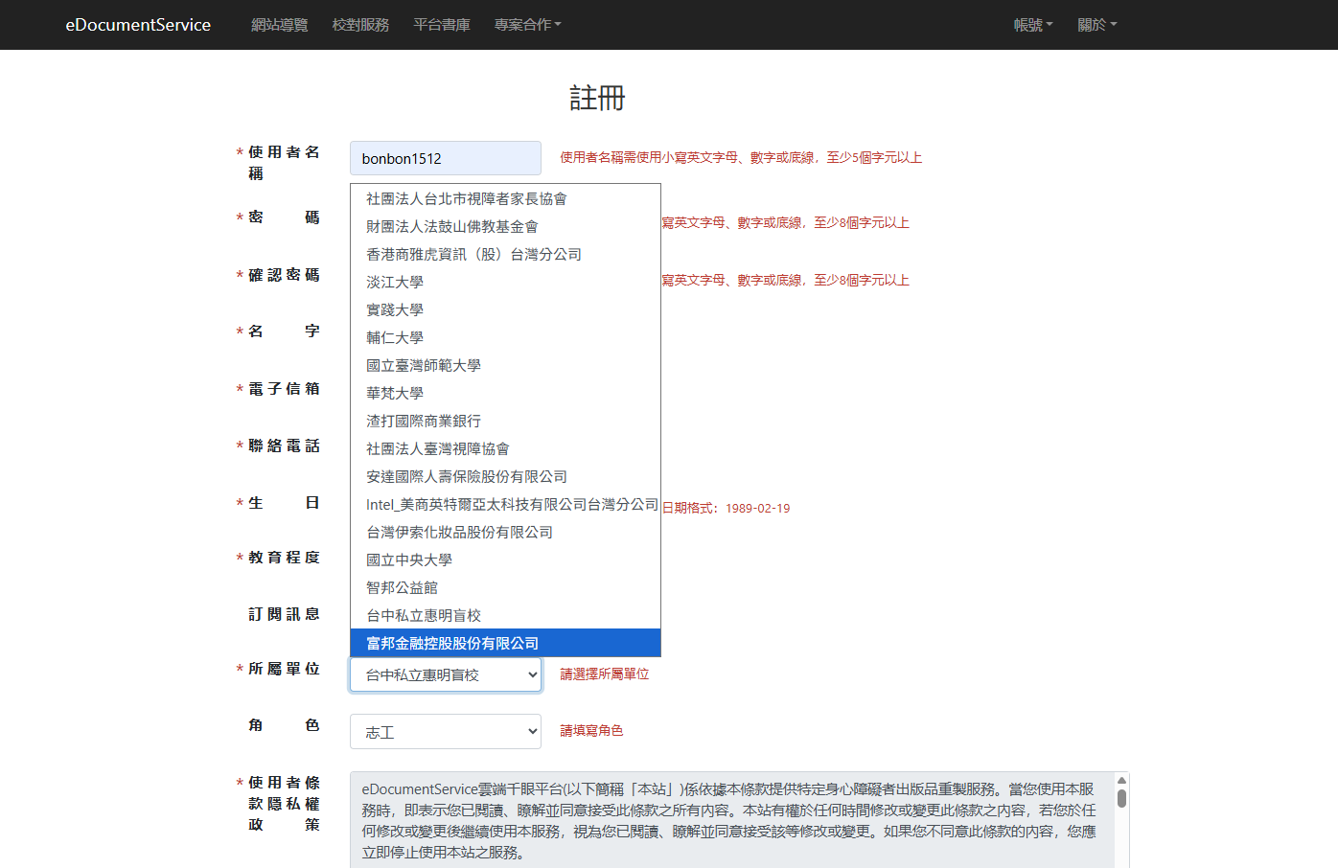Click the terms text scrollbar thumb
Viewport: 1338px width, 868px height.
1121,798
